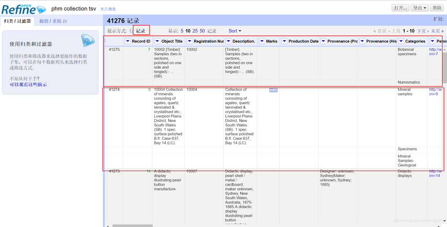Click record number 41274 row index
Image resolution: width=447 pixels, height=227 pixels.
pyautogui.click(x=115, y=89)
